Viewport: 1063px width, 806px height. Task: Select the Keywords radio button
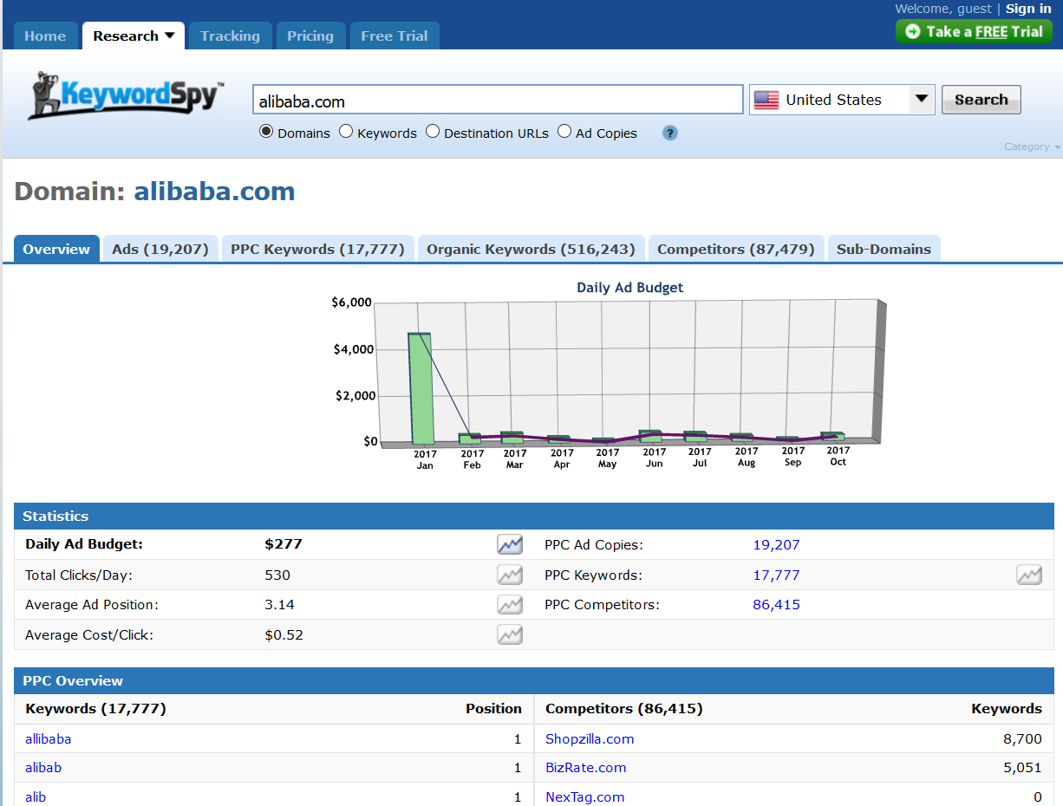pos(346,132)
